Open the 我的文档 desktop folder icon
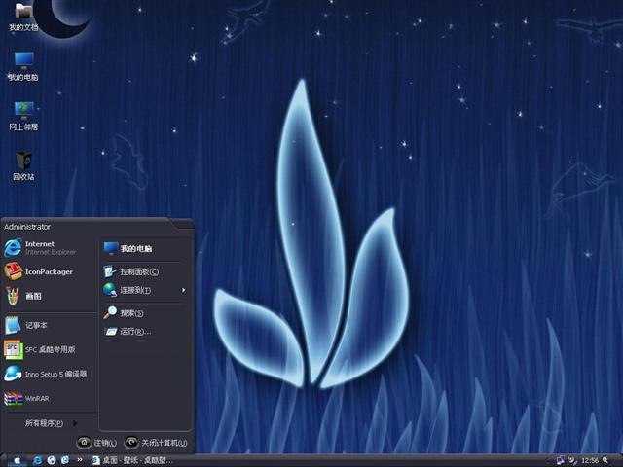 (23, 17)
